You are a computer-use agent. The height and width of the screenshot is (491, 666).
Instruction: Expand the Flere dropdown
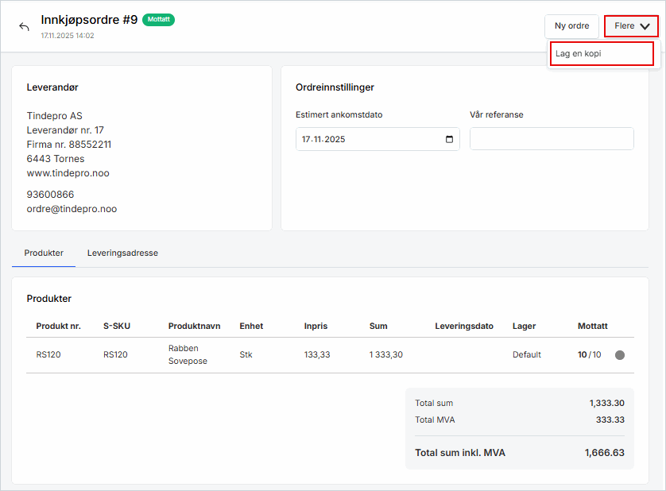pyautogui.click(x=631, y=26)
